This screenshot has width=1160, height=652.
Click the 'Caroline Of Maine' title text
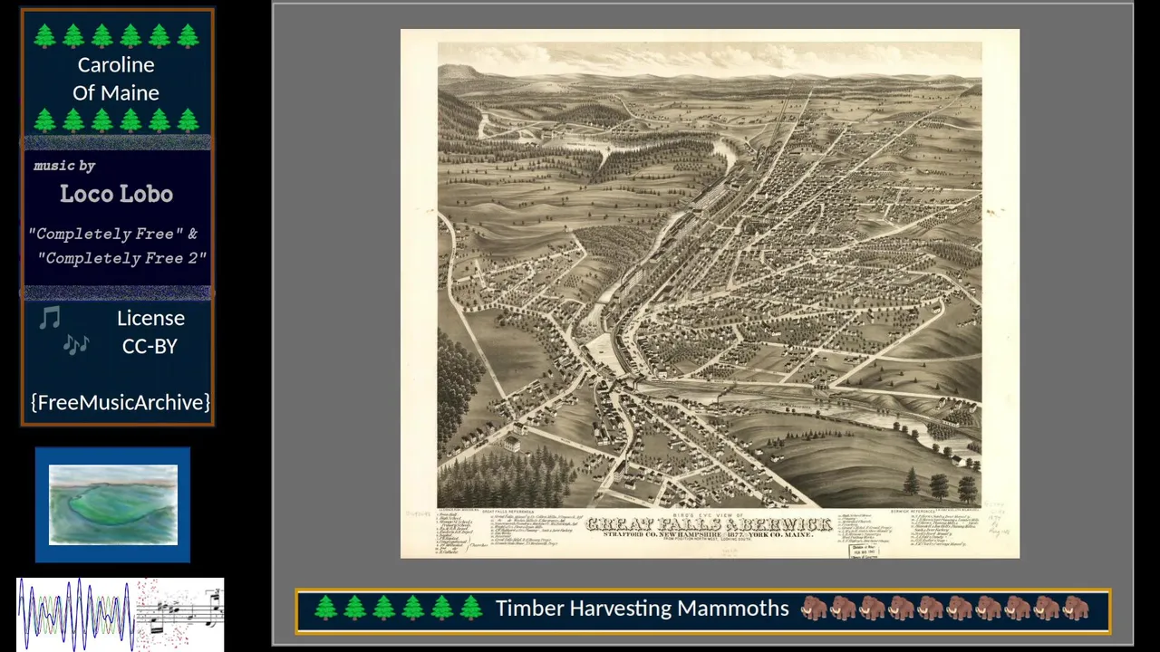116,79
